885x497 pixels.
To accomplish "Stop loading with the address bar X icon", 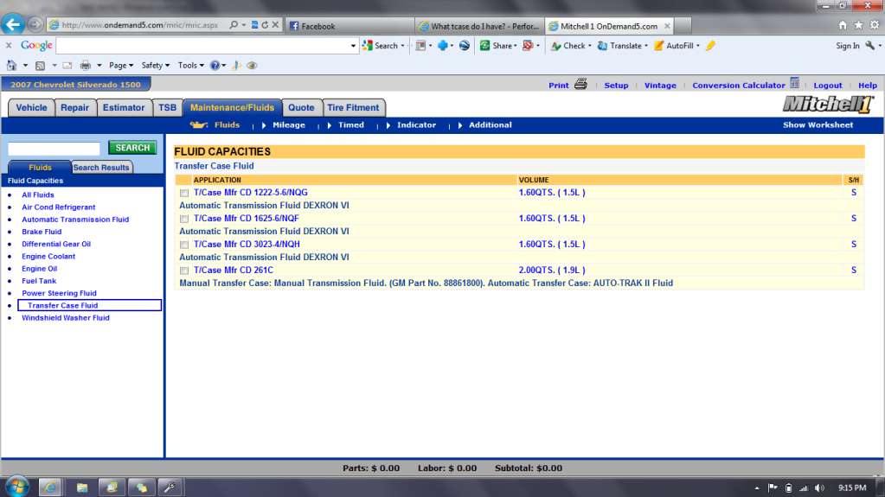I will (275, 25).
